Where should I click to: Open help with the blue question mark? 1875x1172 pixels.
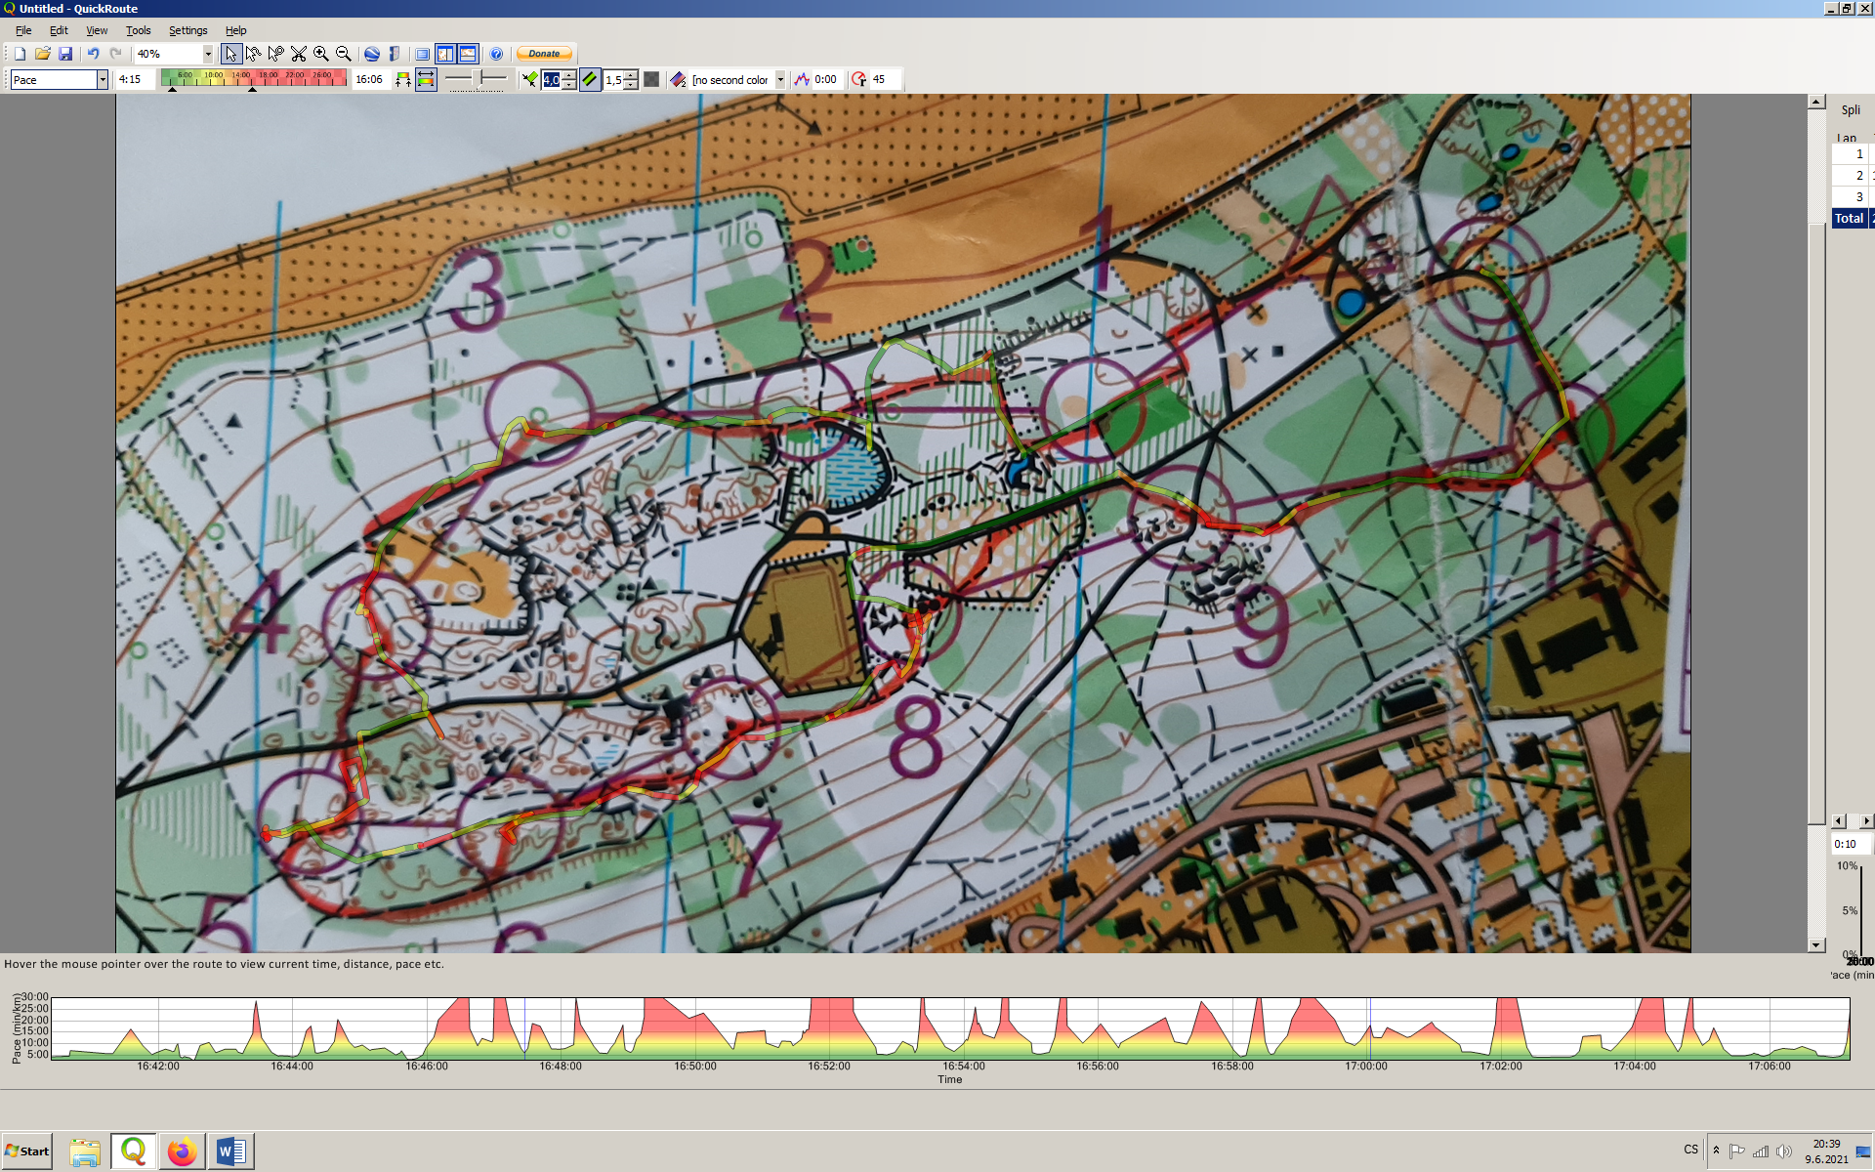click(496, 54)
